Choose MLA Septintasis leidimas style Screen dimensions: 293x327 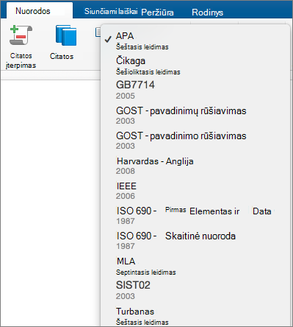195,266
